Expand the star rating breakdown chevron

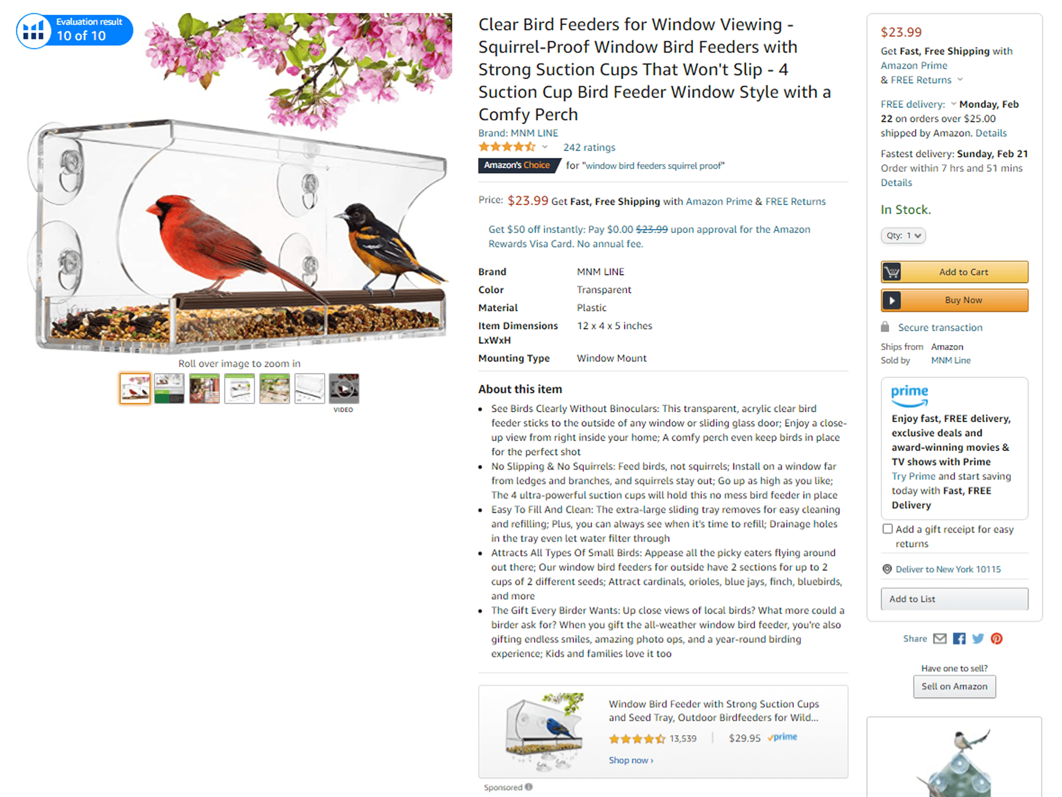click(545, 147)
